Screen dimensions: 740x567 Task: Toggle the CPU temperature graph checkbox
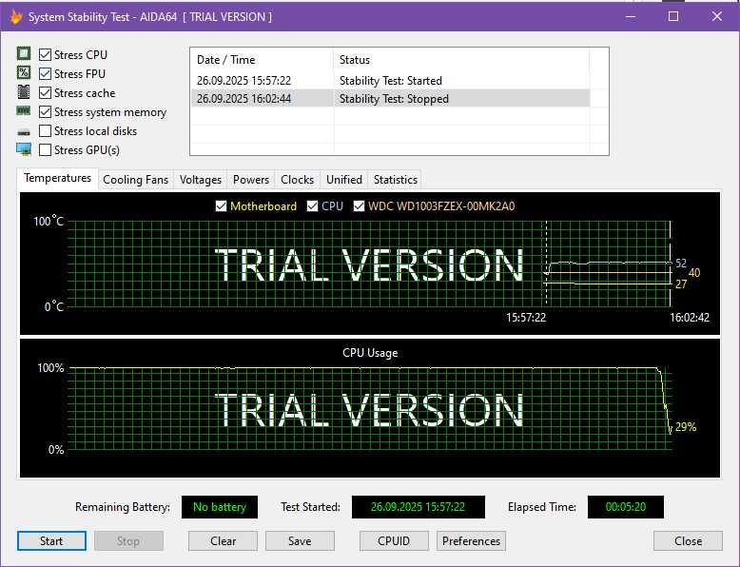[312, 205]
